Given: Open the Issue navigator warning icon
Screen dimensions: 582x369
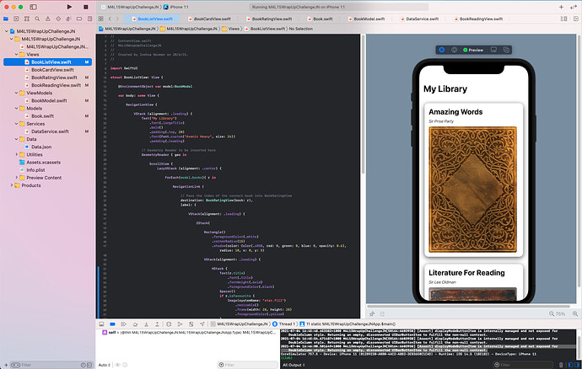Looking at the screenshot, I should tap(47, 19).
